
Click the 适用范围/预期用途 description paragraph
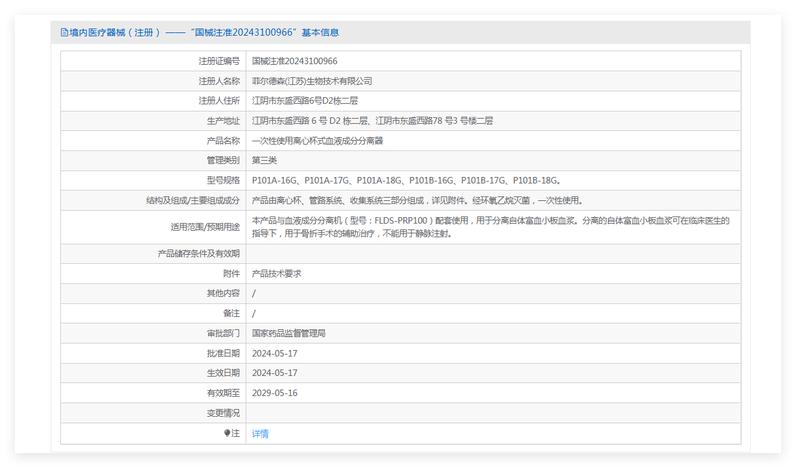coord(491,227)
